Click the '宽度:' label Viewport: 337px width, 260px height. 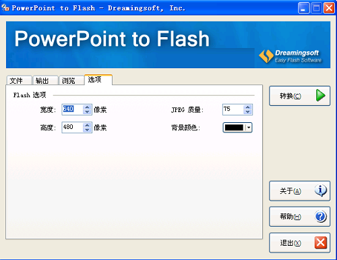pos(48,110)
